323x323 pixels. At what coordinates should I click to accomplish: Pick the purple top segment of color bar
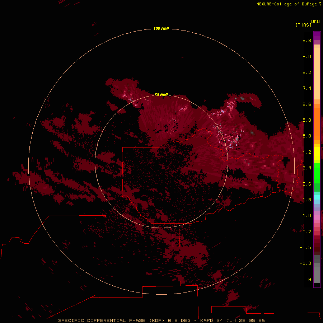click(317, 36)
